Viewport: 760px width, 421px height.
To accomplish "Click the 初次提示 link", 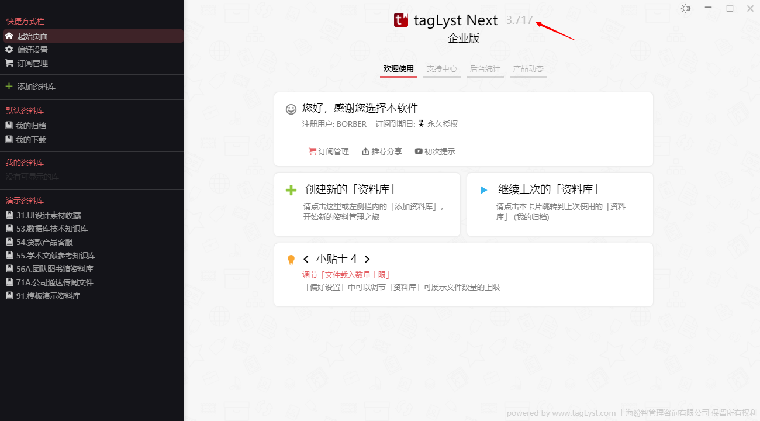I will 440,151.
